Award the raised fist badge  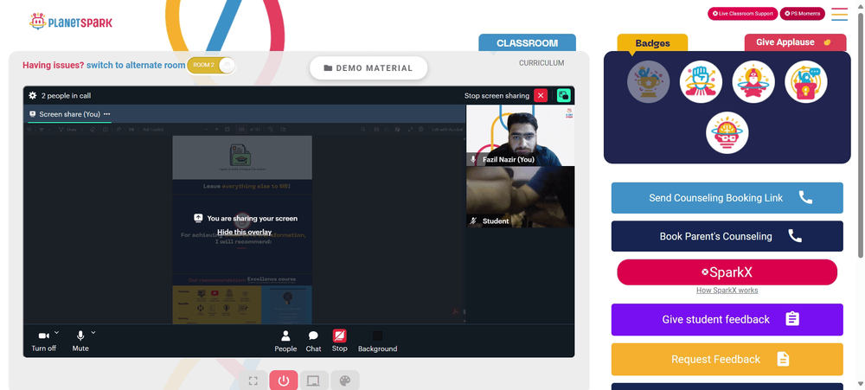pos(701,81)
